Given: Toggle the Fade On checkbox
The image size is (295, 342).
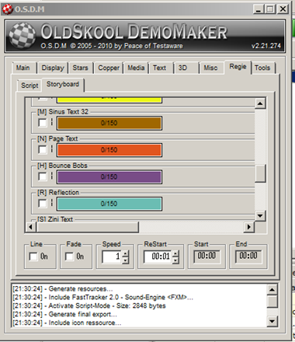Looking at the screenshot, I should (69, 256).
